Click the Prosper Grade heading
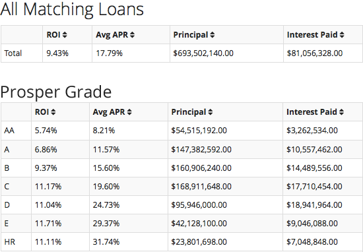This screenshot has width=363, height=252. pos(56,92)
